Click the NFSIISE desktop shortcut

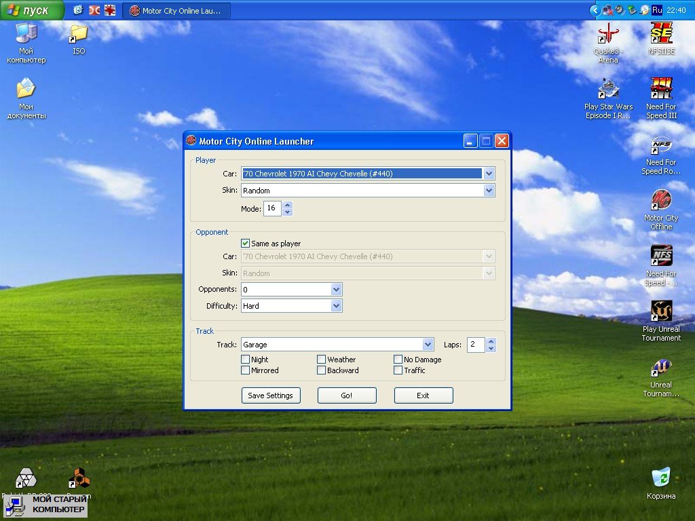point(661,35)
